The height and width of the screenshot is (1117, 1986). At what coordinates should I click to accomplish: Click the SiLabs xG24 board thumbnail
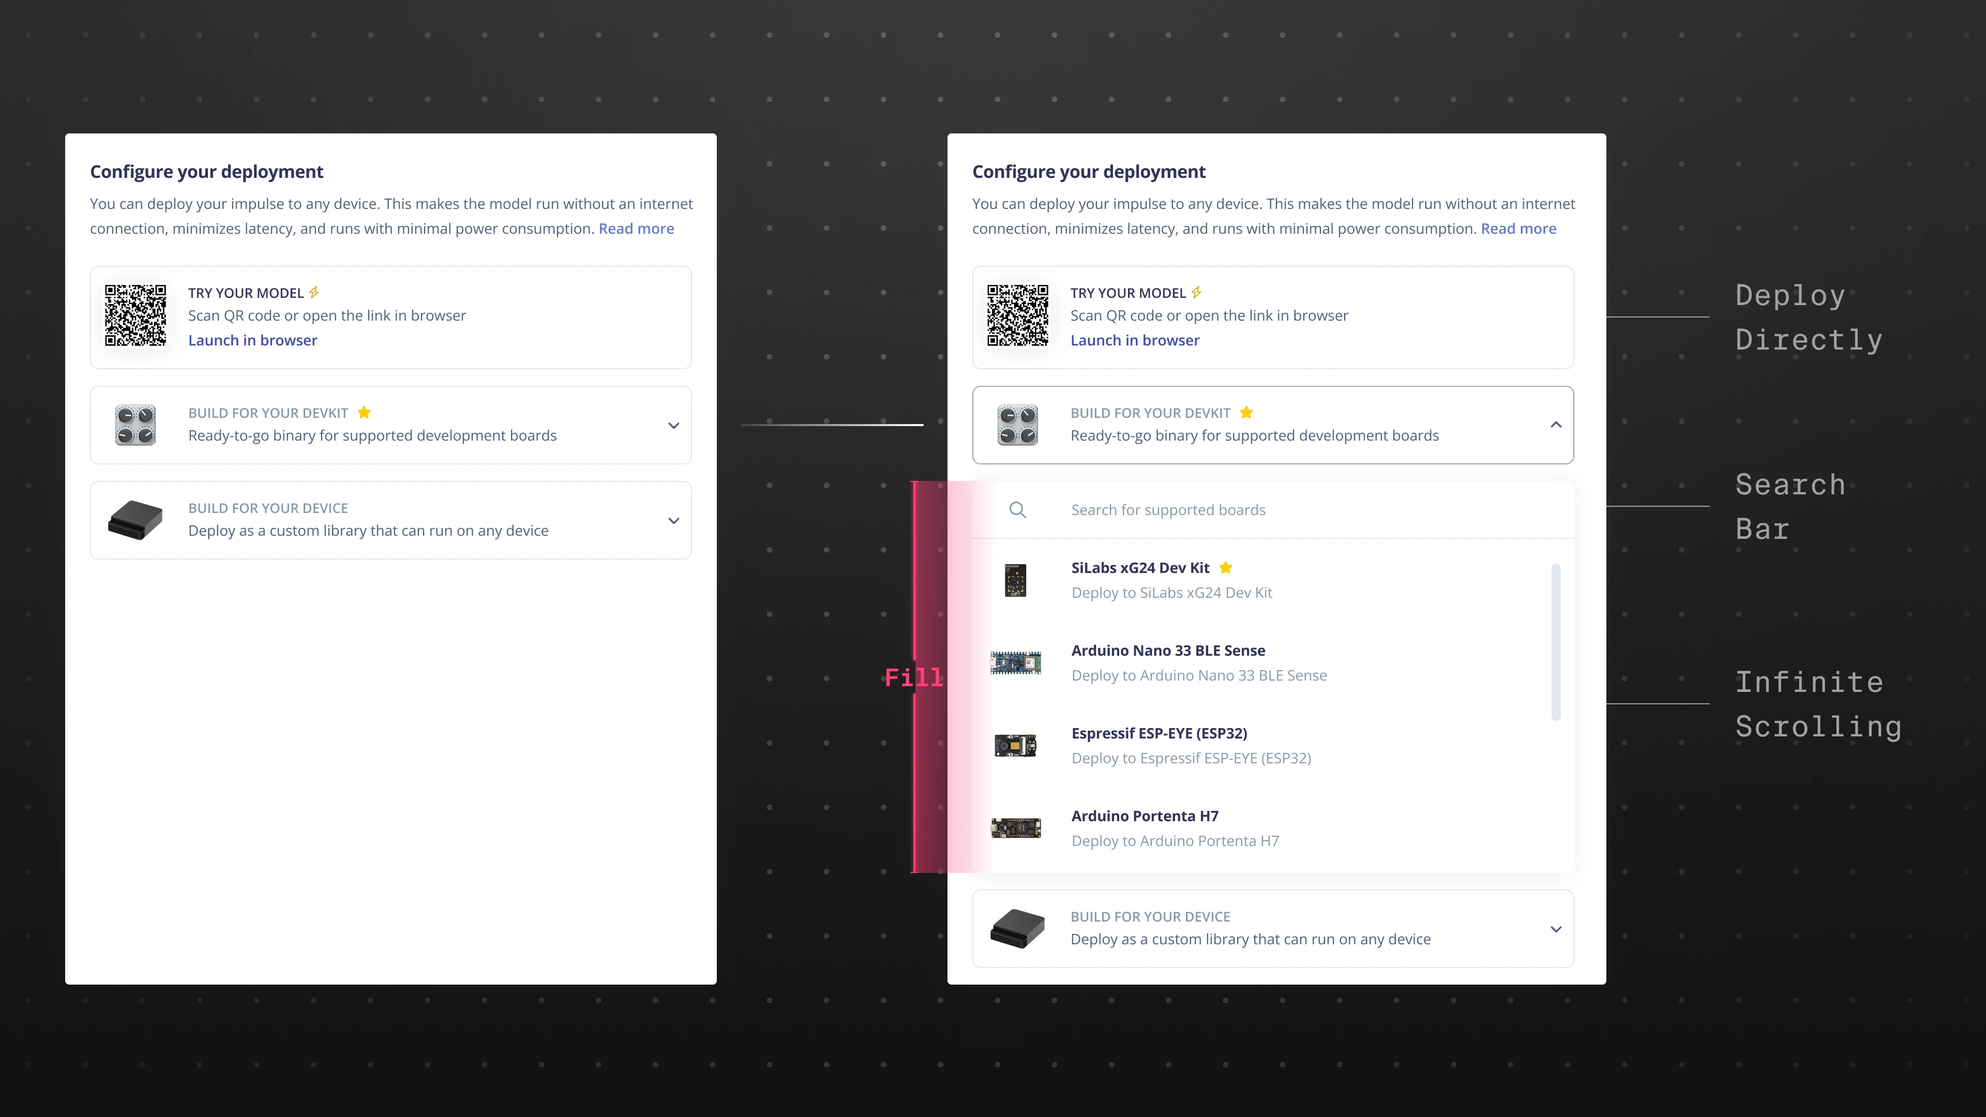coord(1015,580)
